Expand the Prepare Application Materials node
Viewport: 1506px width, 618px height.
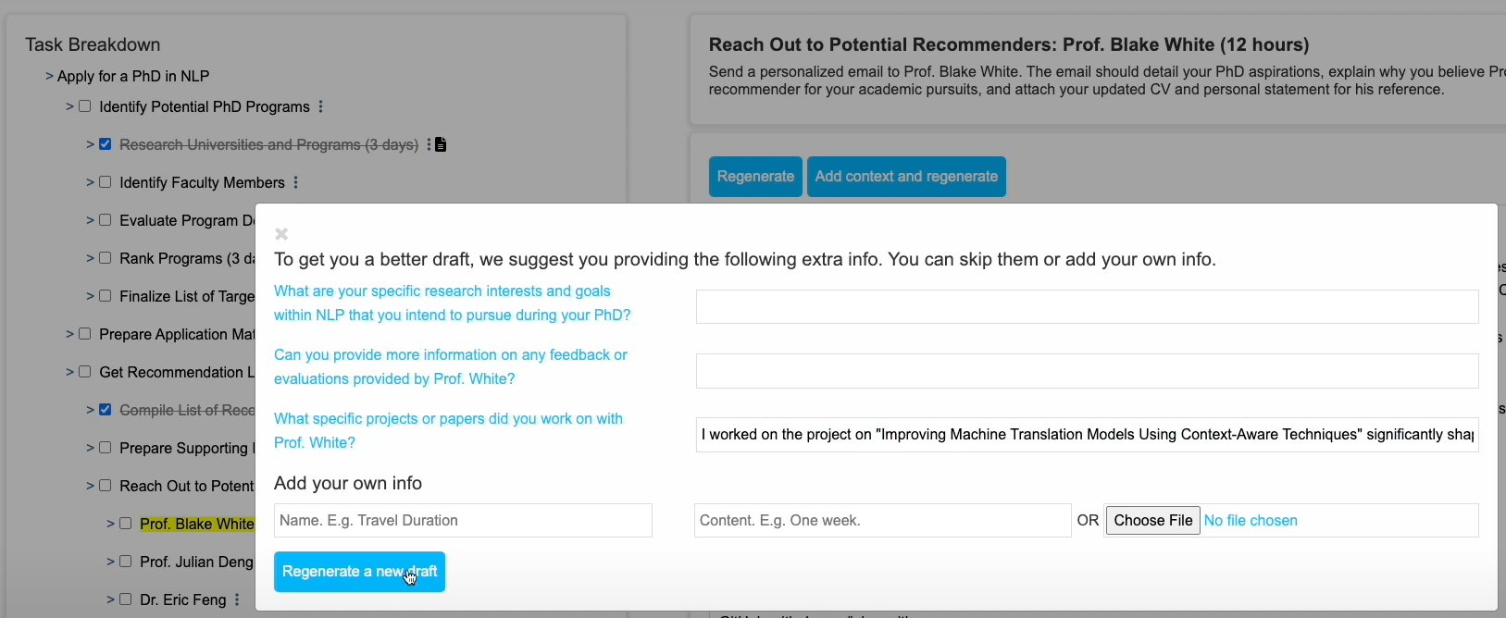click(69, 334)
